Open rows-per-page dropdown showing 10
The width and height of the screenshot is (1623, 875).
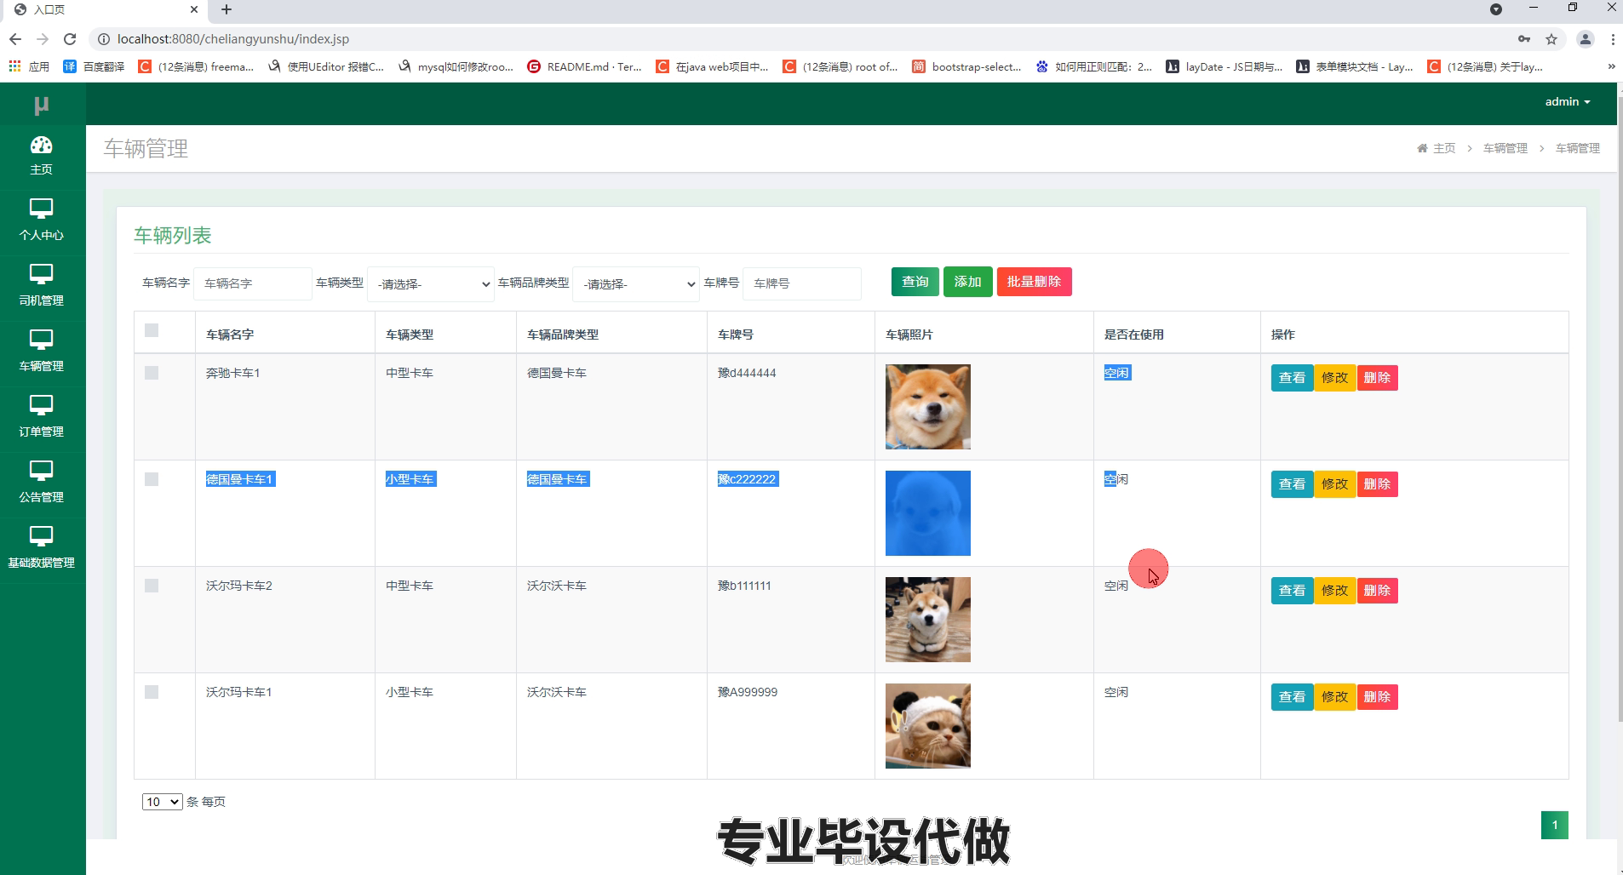[162, 802]
